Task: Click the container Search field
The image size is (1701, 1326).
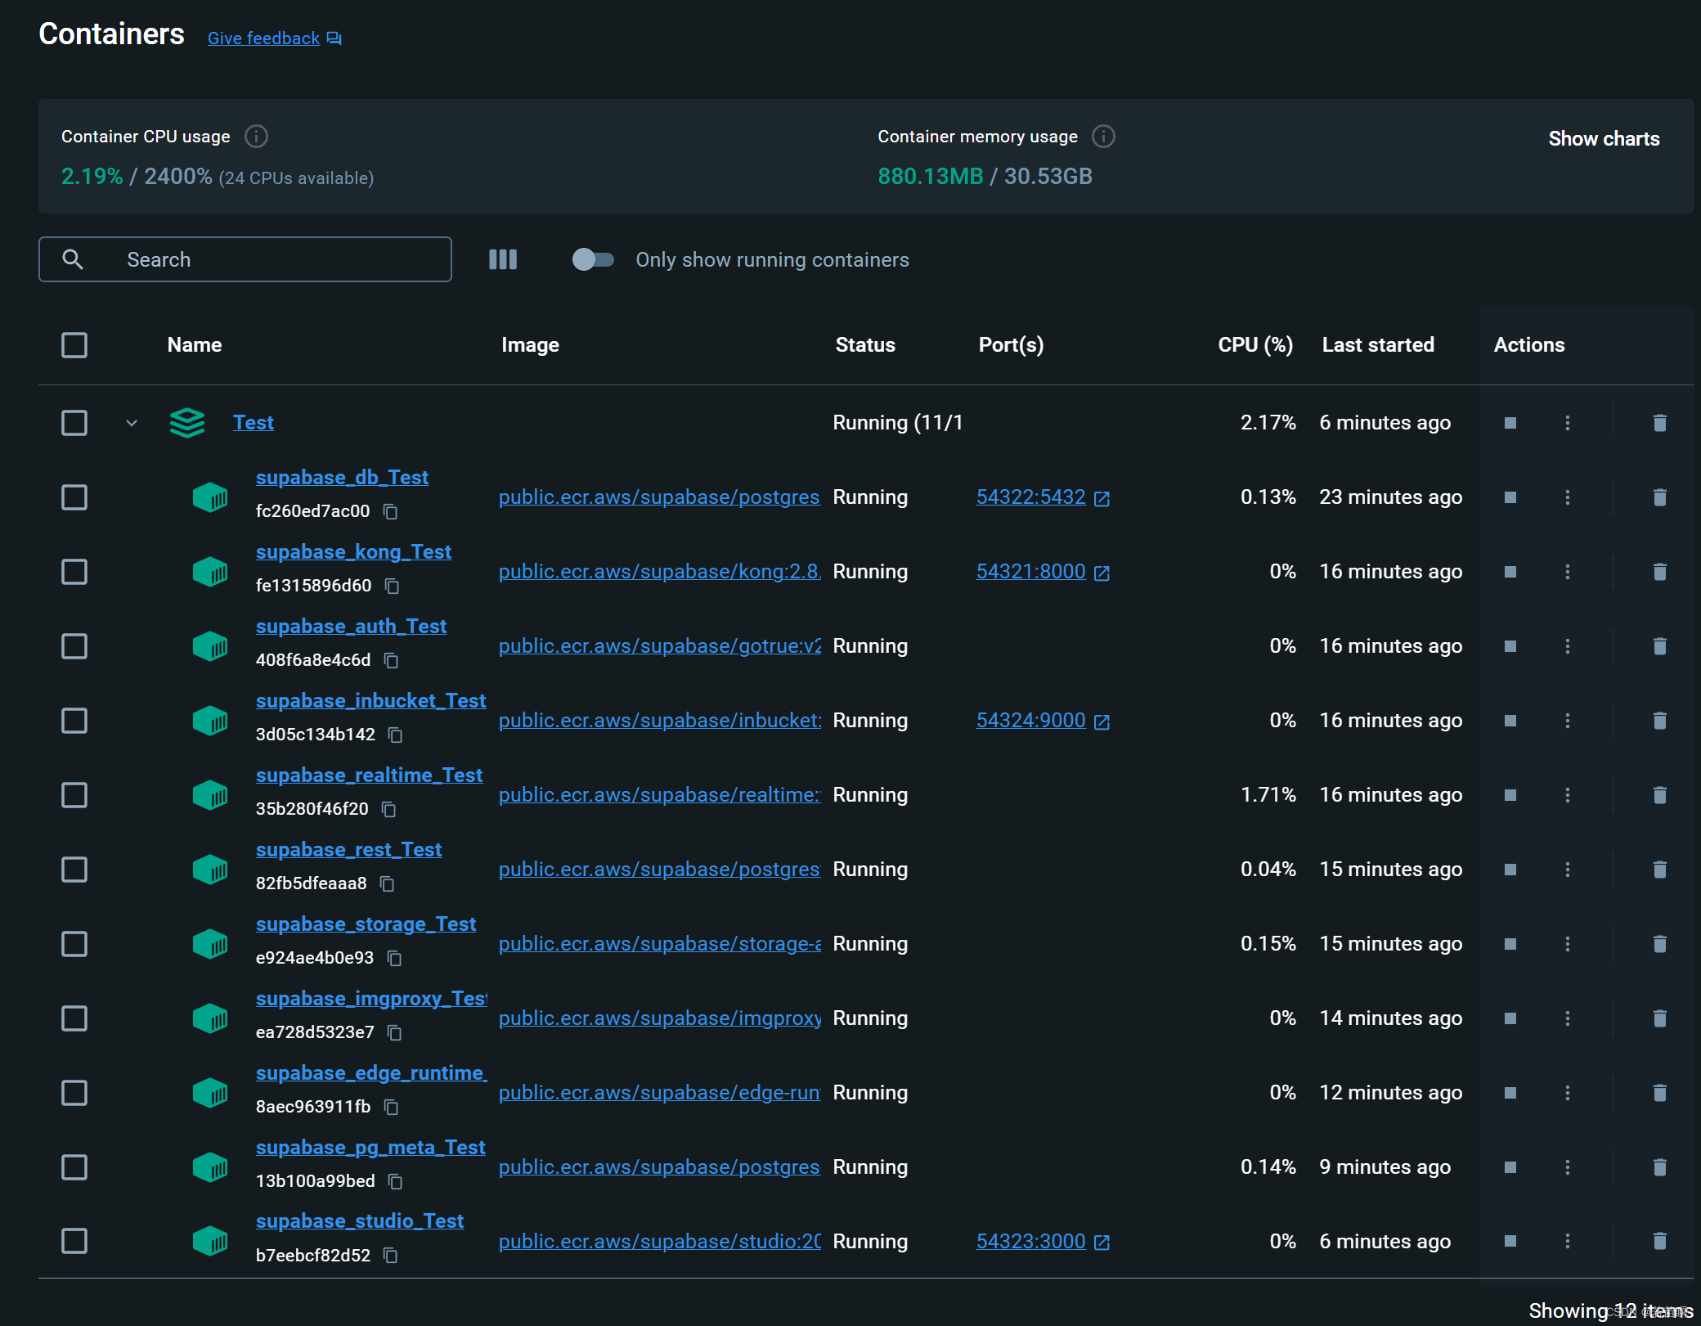Action: coord(245,259)
